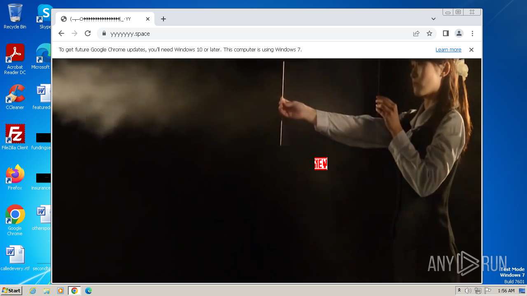This screenshot has height=296, width=527.
Task: Open the Recycle Bin desktop icon
Action: click(15, 16)
